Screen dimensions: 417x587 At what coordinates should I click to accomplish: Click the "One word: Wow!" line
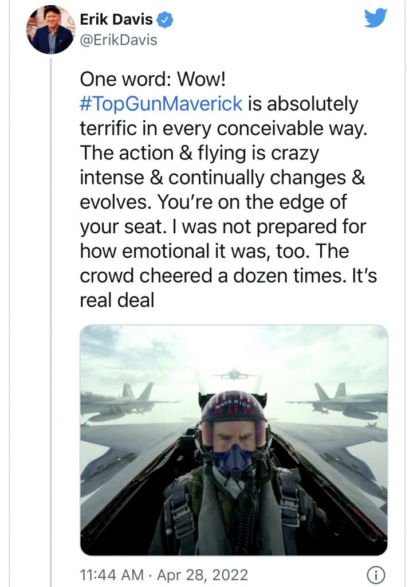pos(153,79)
